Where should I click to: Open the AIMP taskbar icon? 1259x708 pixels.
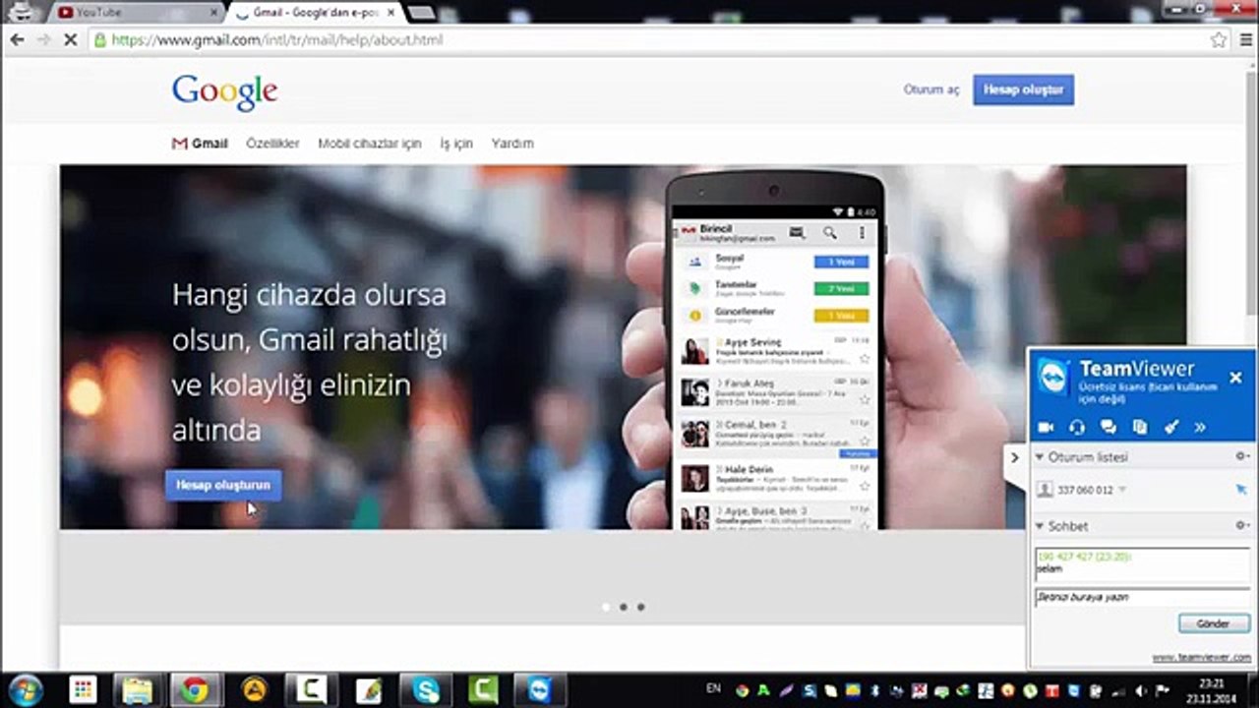click(255, 690)
